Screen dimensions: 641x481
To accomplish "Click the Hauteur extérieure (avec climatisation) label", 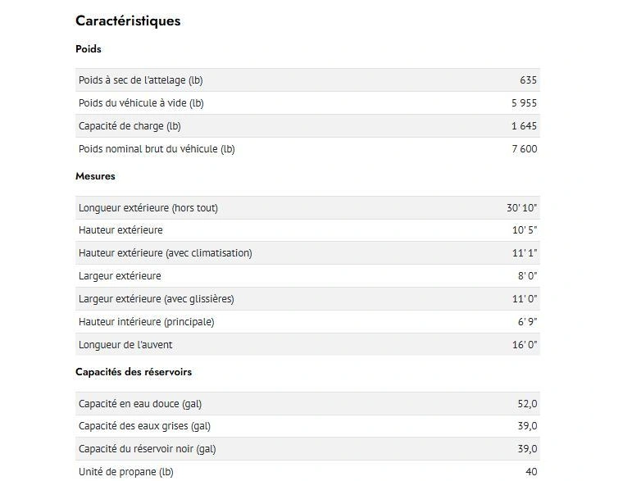I will click(166, 253).
